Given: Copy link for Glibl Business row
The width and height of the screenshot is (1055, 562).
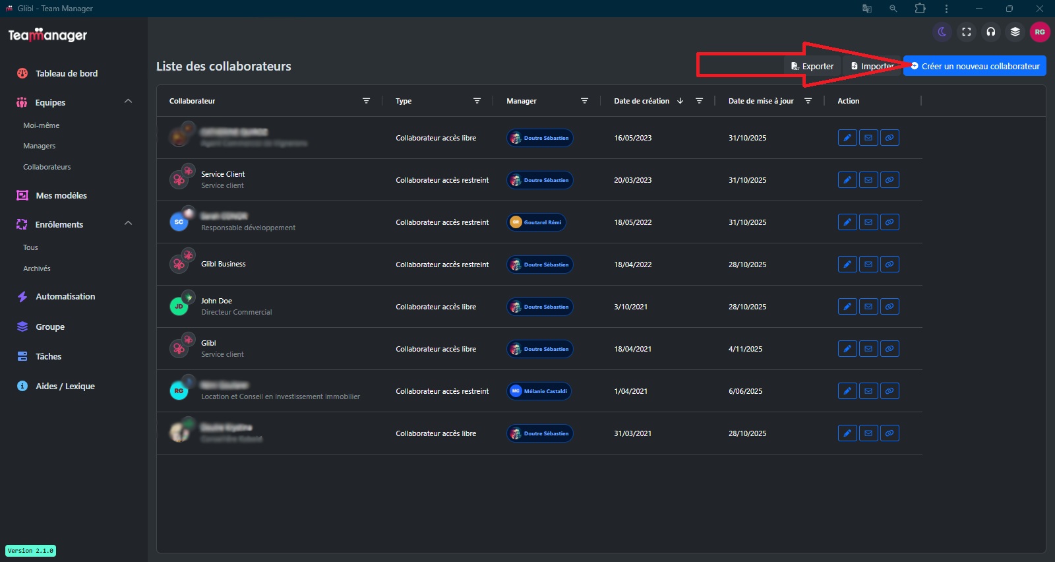Looking at the screenshot, I should [x=889, y=265].
